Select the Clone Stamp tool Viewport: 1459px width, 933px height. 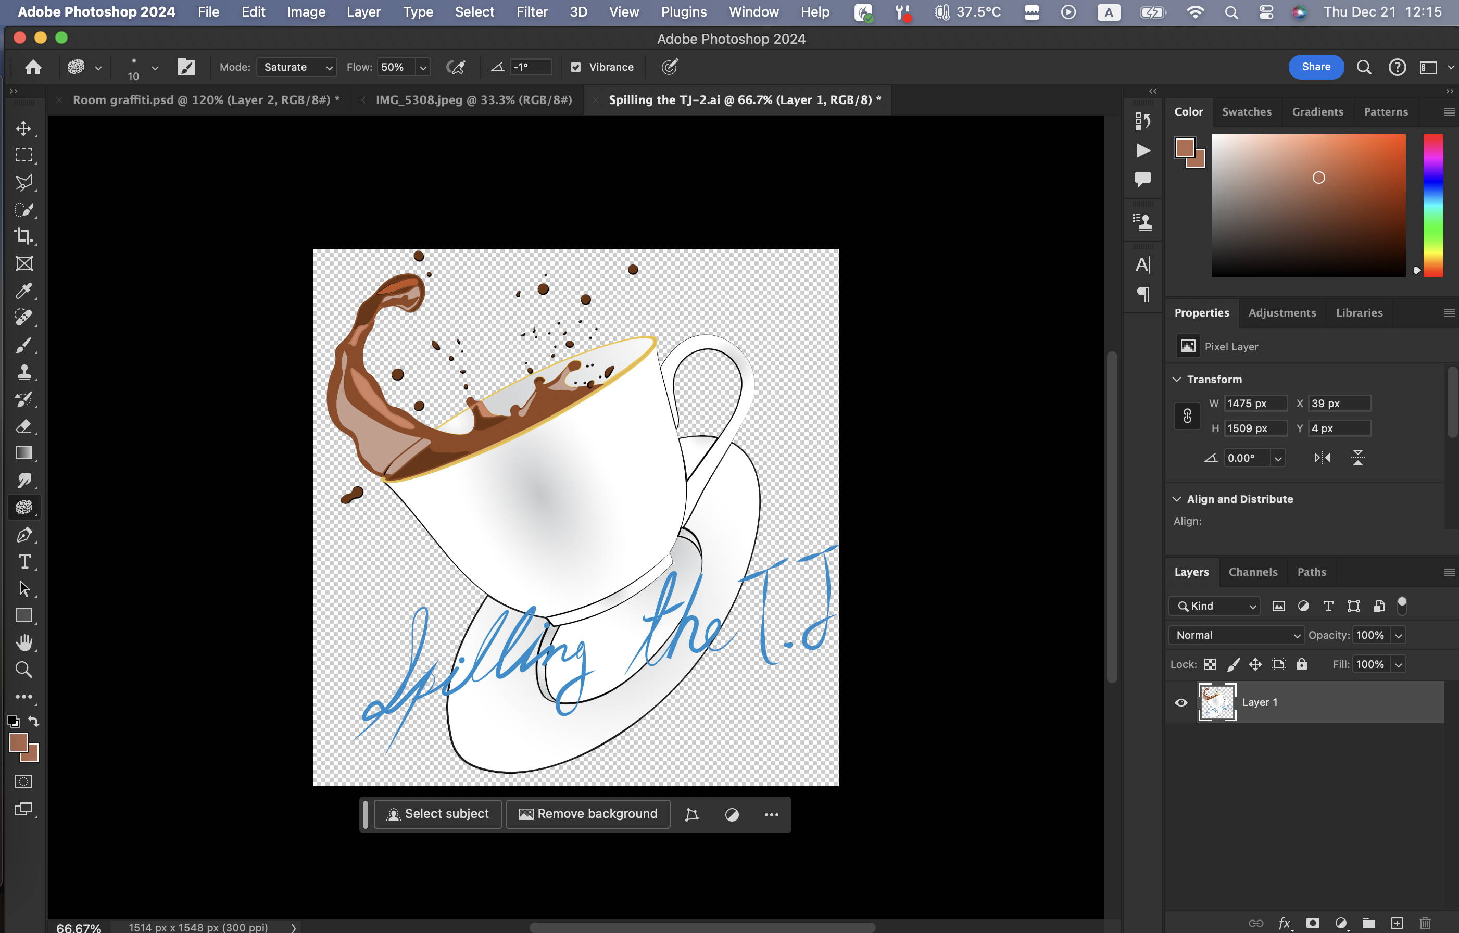[23, 372]
